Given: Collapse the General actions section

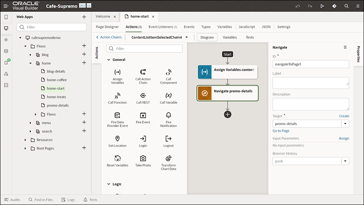Looking at the screenshot, I should pyautogui.click(x=109, y=60).
